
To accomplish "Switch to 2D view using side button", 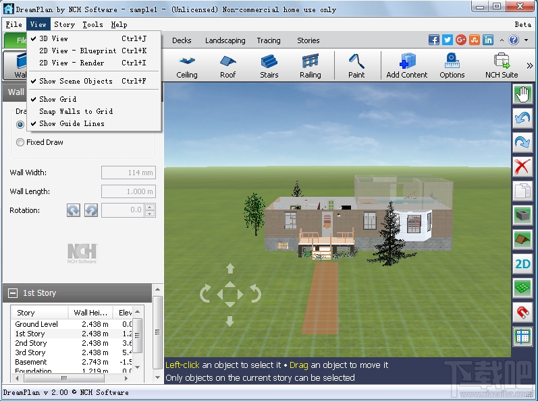I will [x=522, y=264].
